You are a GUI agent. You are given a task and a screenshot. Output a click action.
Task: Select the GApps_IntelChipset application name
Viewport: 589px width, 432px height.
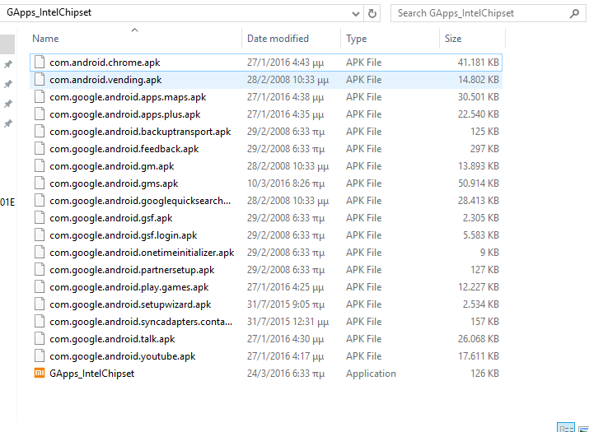(x=92, y=373)
